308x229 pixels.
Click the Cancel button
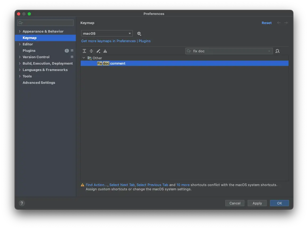[x=235, y=203]
